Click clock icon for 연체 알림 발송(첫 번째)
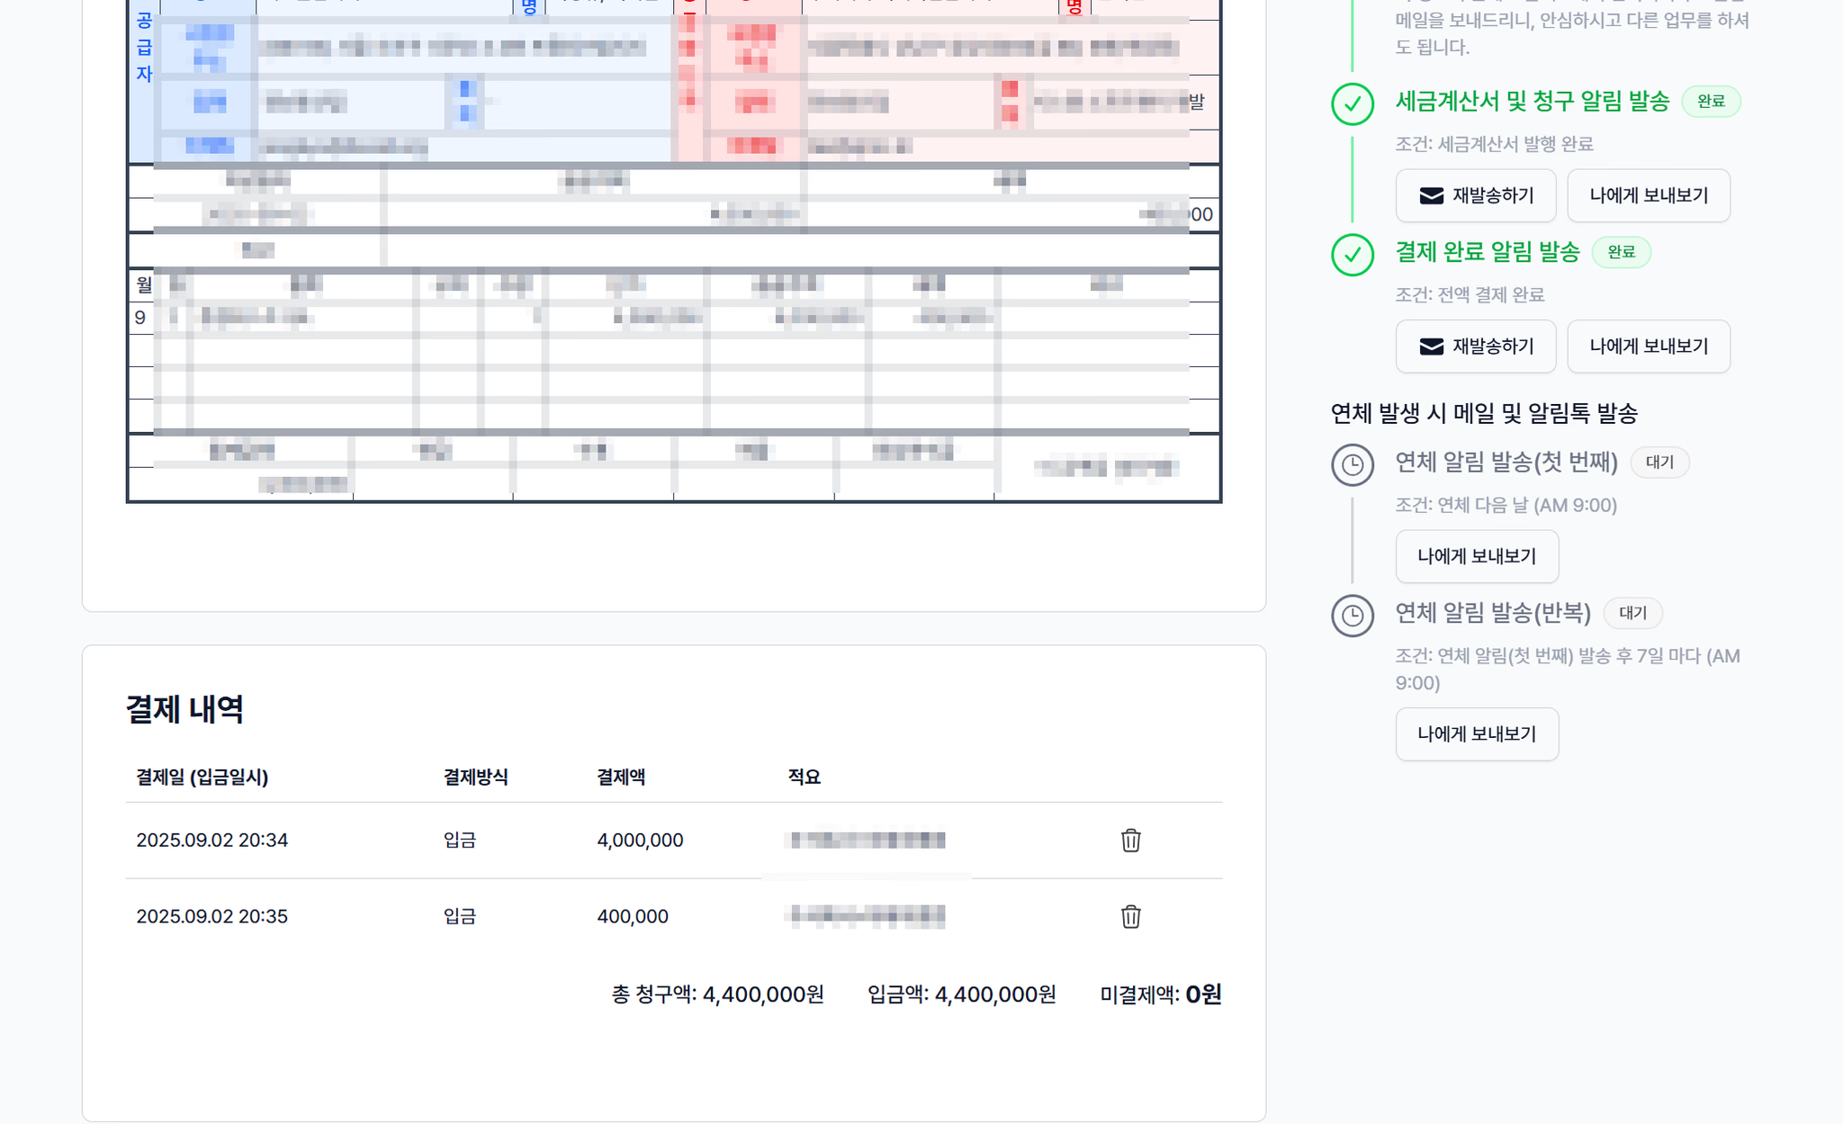The image size is (1843, 1124). (x=1352, y=465)
